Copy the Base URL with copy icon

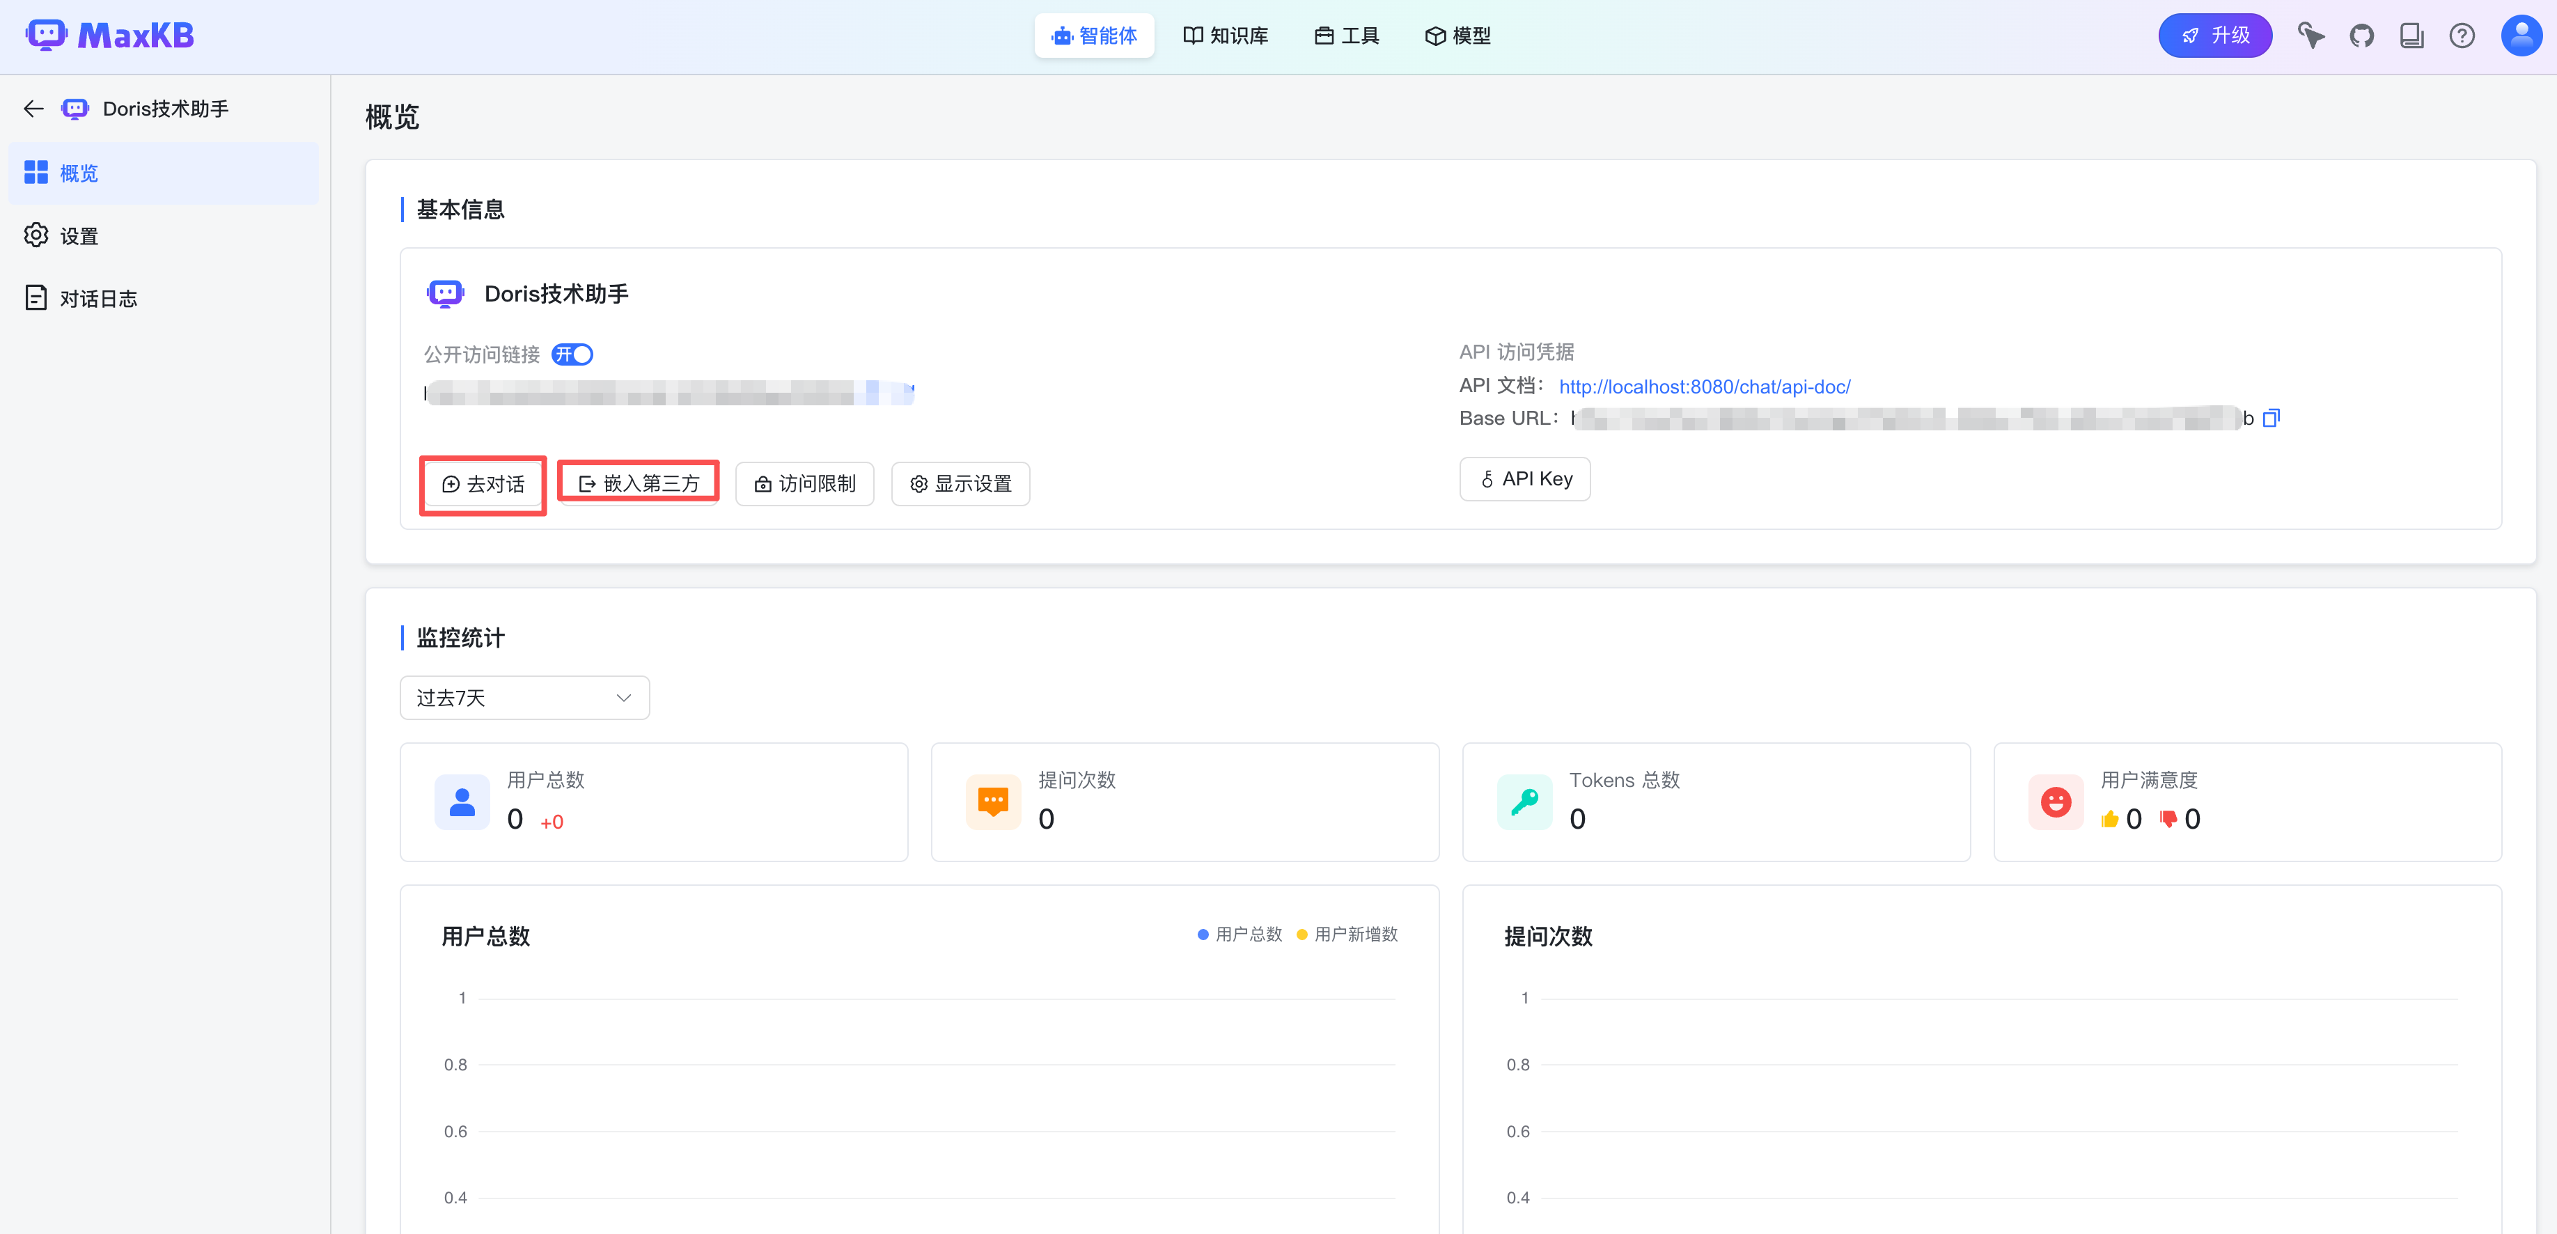[x=2271, y=418]
